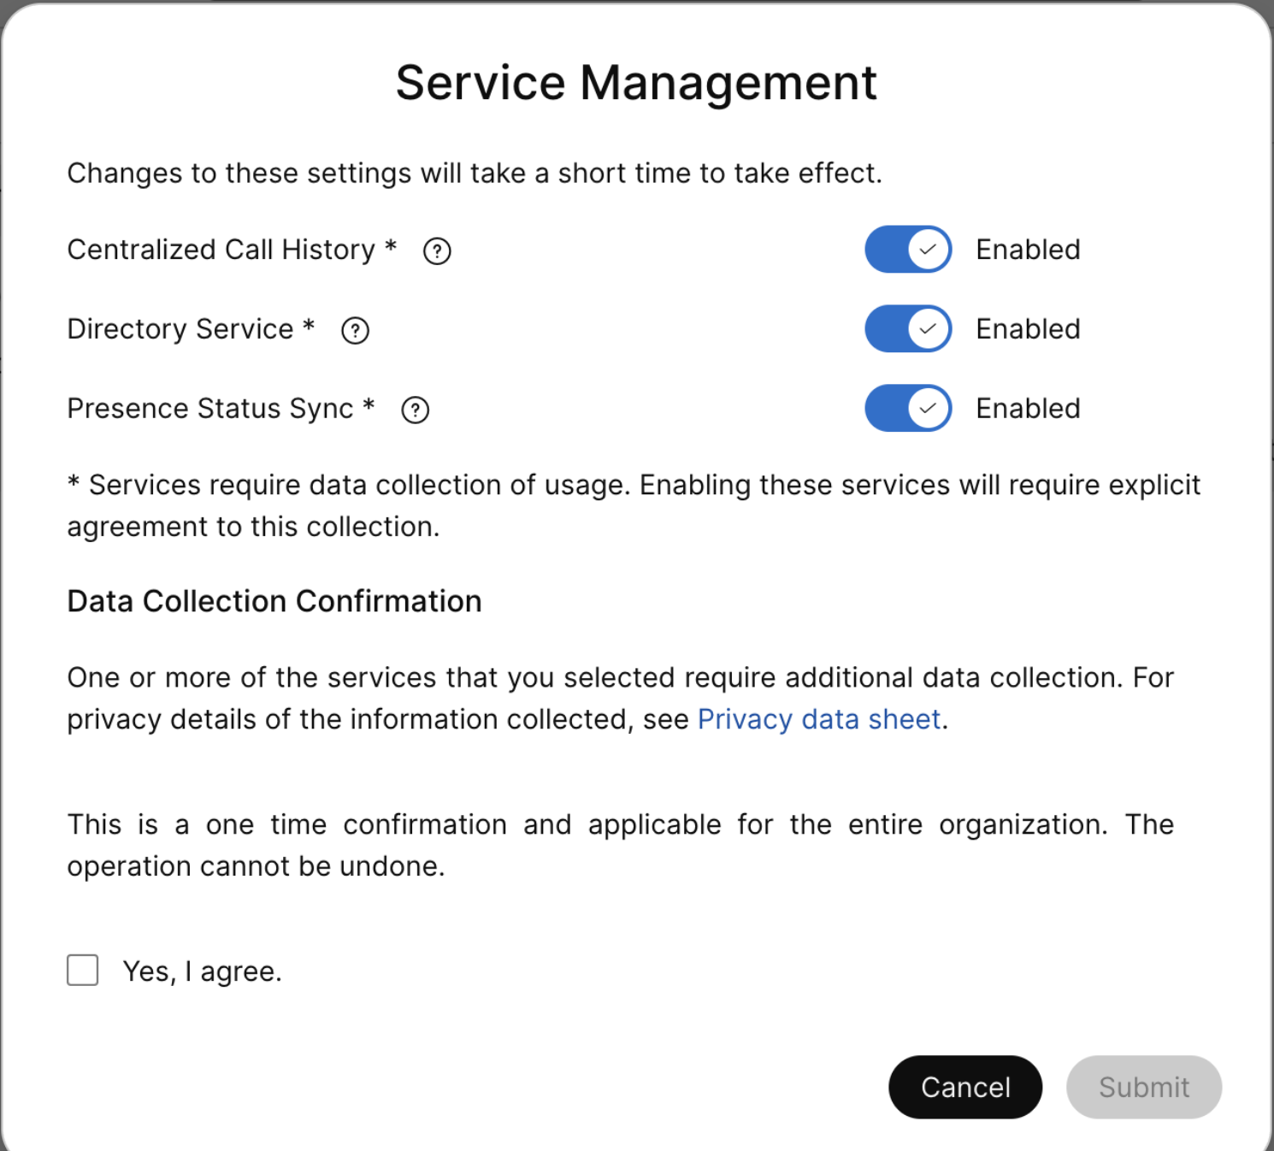Disable Centralized Call History
The height and width of the screenshot is (1151, 1274).
click(907, 249)
